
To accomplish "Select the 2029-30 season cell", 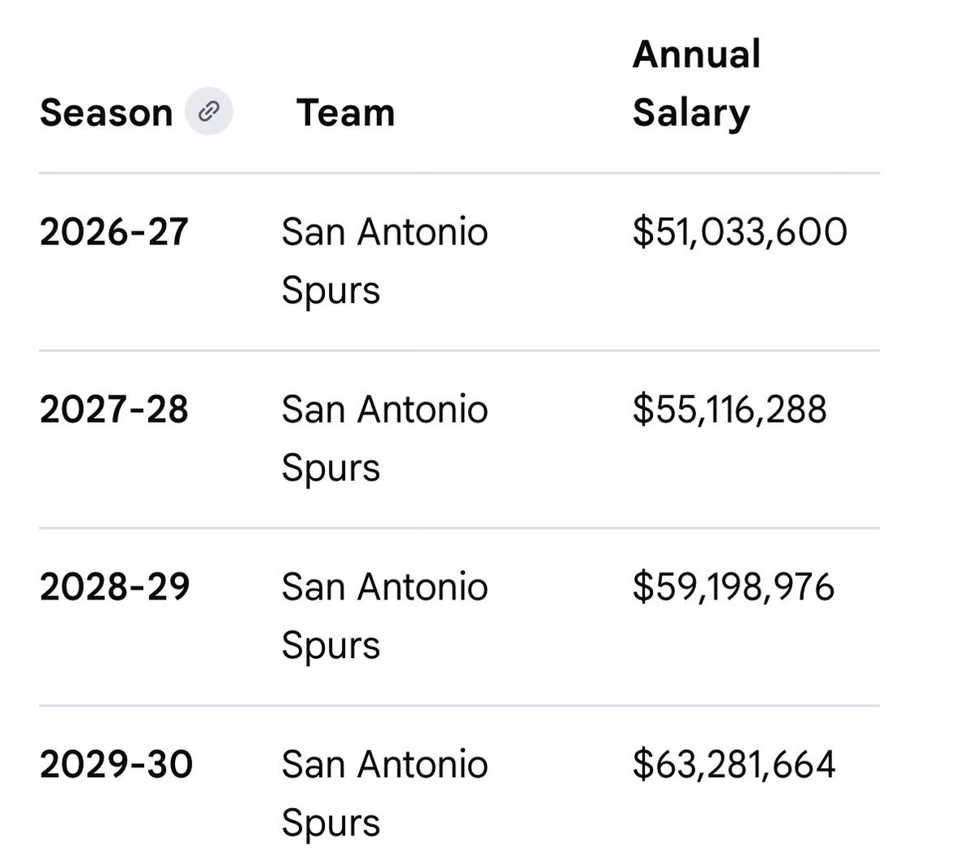I will tap(116, 765).
